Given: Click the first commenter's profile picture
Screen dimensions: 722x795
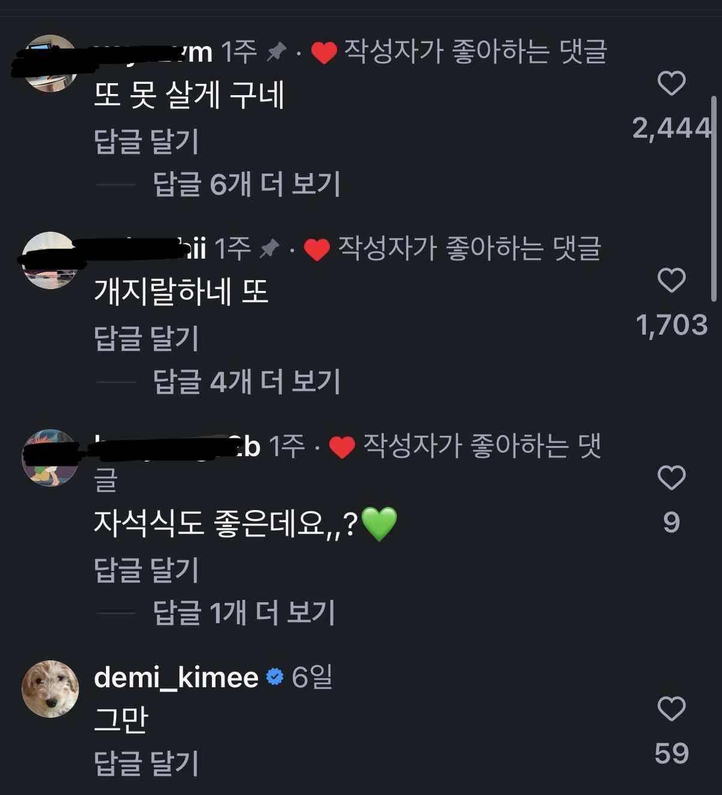Looking at the screenshot, I should pos(50,63).
